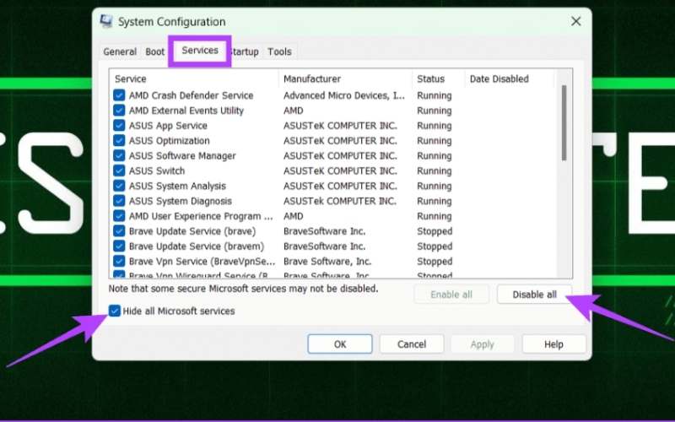The height and width of the screenshot is (422, 675).
Task: Open the General tab
Action: [120, 51]
